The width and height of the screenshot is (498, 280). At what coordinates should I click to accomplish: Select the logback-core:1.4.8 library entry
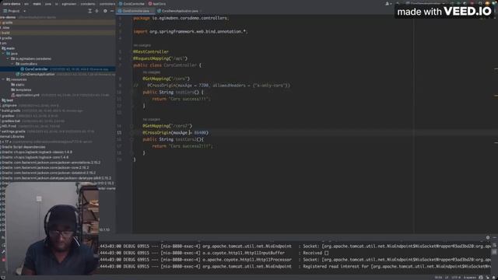coord(34,157)
